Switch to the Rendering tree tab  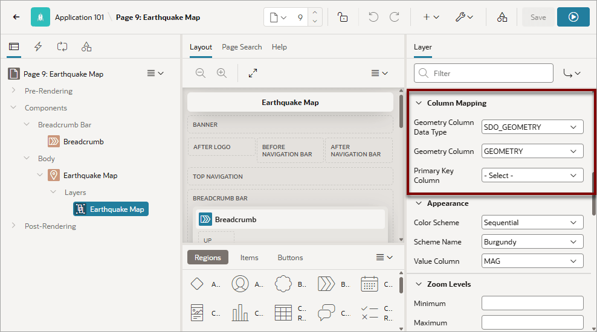(x=14, y=46)
